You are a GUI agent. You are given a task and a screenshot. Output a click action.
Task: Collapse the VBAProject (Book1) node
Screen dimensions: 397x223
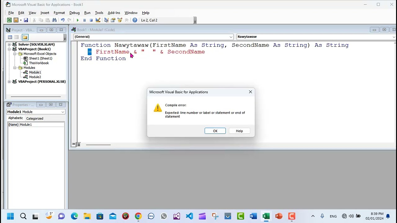pos(9,49)
